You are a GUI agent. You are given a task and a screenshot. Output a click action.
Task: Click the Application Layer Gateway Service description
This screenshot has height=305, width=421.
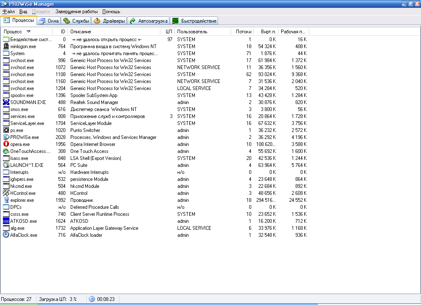104,228
